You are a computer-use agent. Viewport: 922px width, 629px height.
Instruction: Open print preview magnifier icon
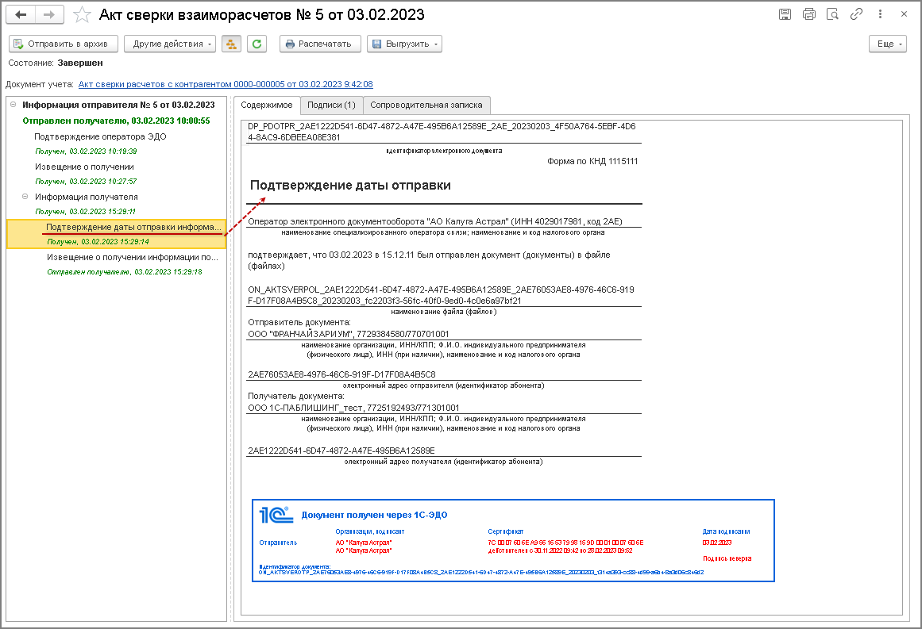(x=832, y=14)
